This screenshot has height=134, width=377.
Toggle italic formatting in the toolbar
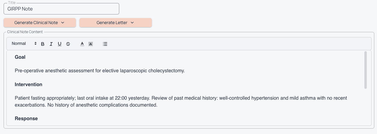(51, 44)
